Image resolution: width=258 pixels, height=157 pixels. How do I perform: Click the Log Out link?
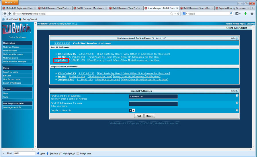coord(251,24)
